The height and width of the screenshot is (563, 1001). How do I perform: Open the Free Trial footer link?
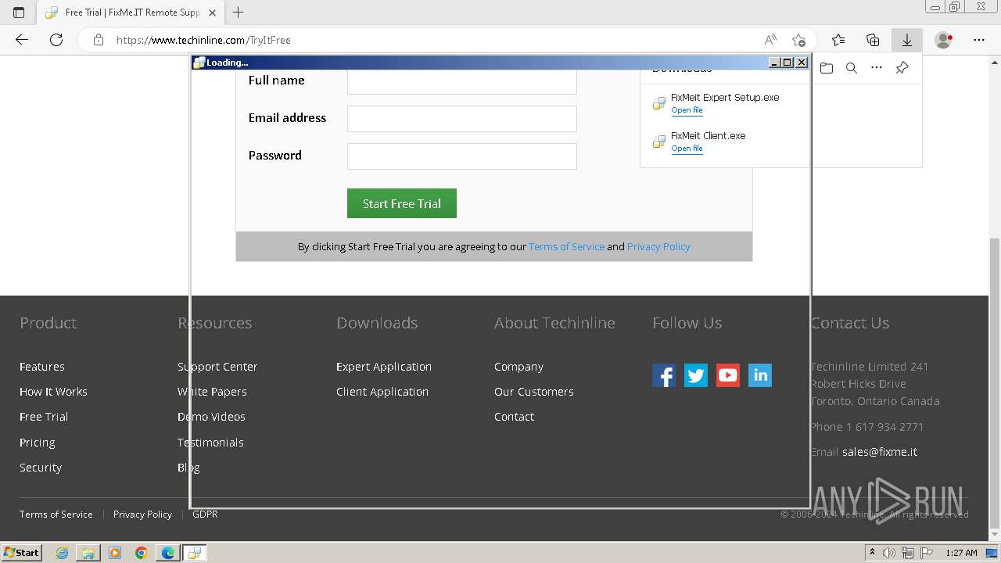[x=44, y=417]
